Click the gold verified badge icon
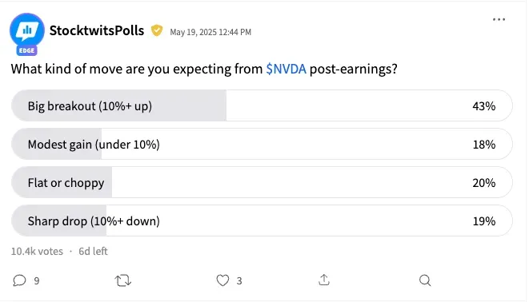 point(157,30)
